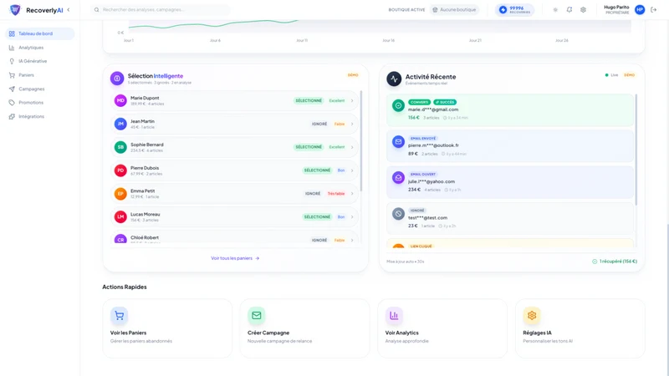Image resolution: width=669 pixels, height=376 pixels.
Task: Click the Intégrations puzzle icon
Action: [x=12, y=116]
